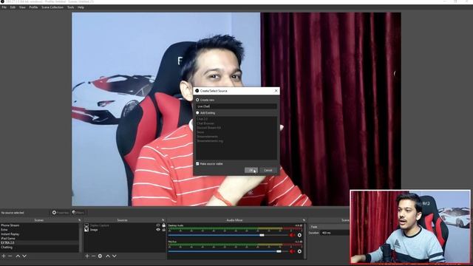Screen dimensions: 473x266
Task: Move source up with arrow icon
Action: point(108,256)
